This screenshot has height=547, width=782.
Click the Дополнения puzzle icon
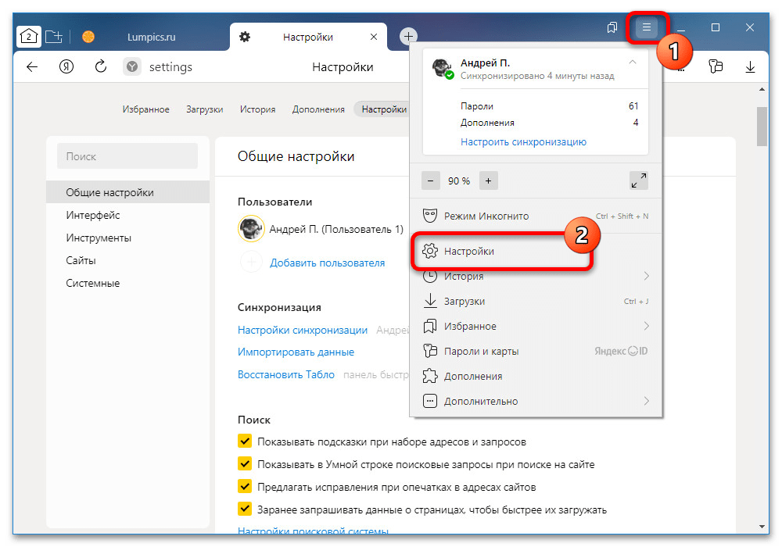click(x=430, y=376)
